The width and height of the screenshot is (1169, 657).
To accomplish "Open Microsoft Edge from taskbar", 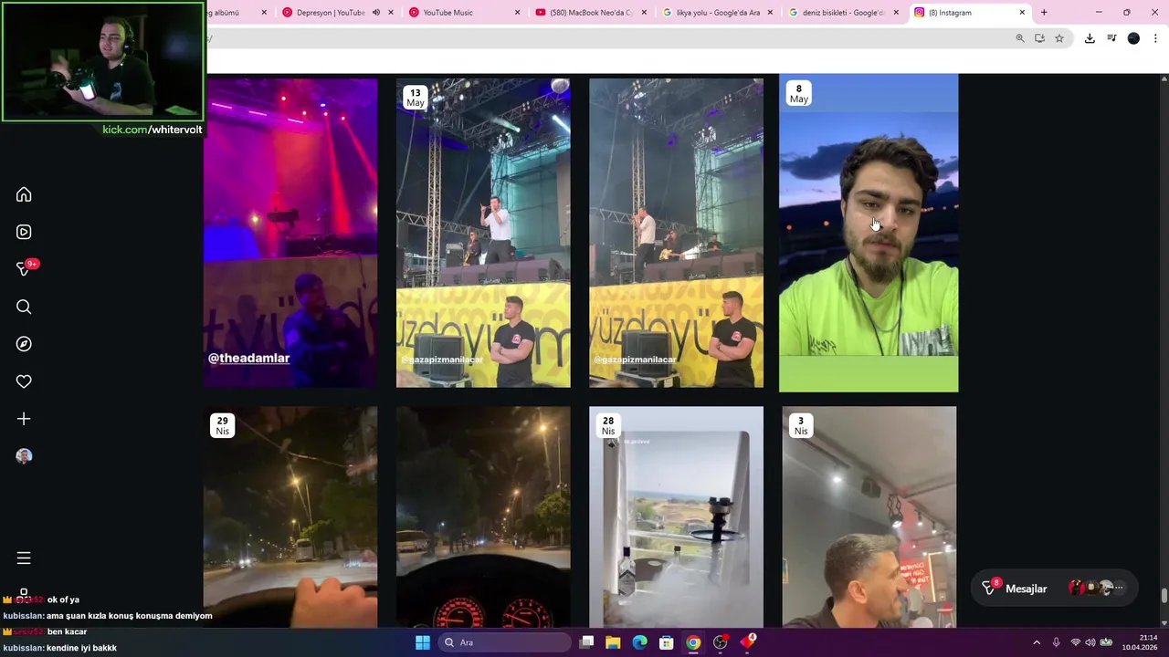I will click(639, 642).
